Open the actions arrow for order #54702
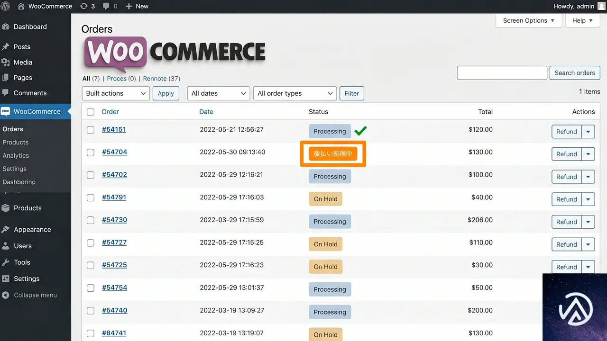Viewport: 607px width, 341px height. tap(588, 177)
